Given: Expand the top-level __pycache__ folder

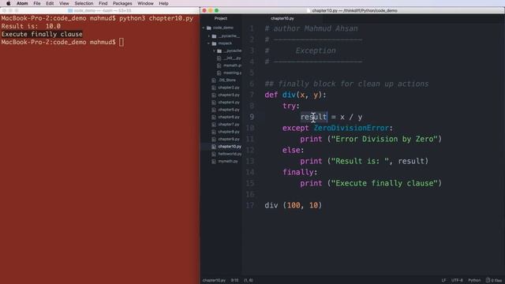Looking at the screenshot, I should (209, 36).
